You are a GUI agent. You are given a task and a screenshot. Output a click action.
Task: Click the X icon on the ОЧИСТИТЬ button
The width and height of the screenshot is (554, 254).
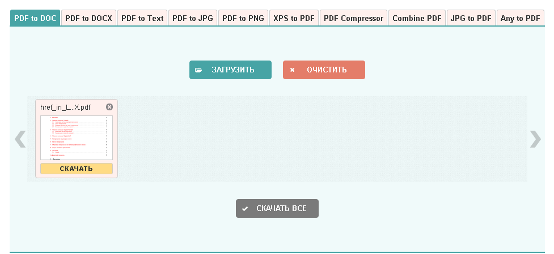pyautogui.click(x=293, y=70)
